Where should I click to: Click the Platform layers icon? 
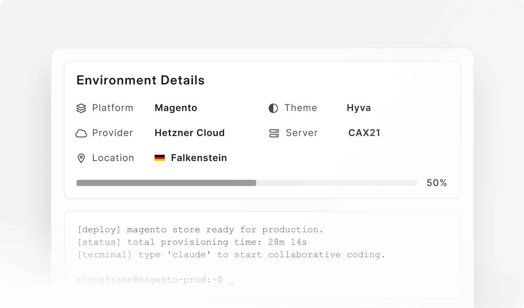pyautogui.click(x=81, y=108)
